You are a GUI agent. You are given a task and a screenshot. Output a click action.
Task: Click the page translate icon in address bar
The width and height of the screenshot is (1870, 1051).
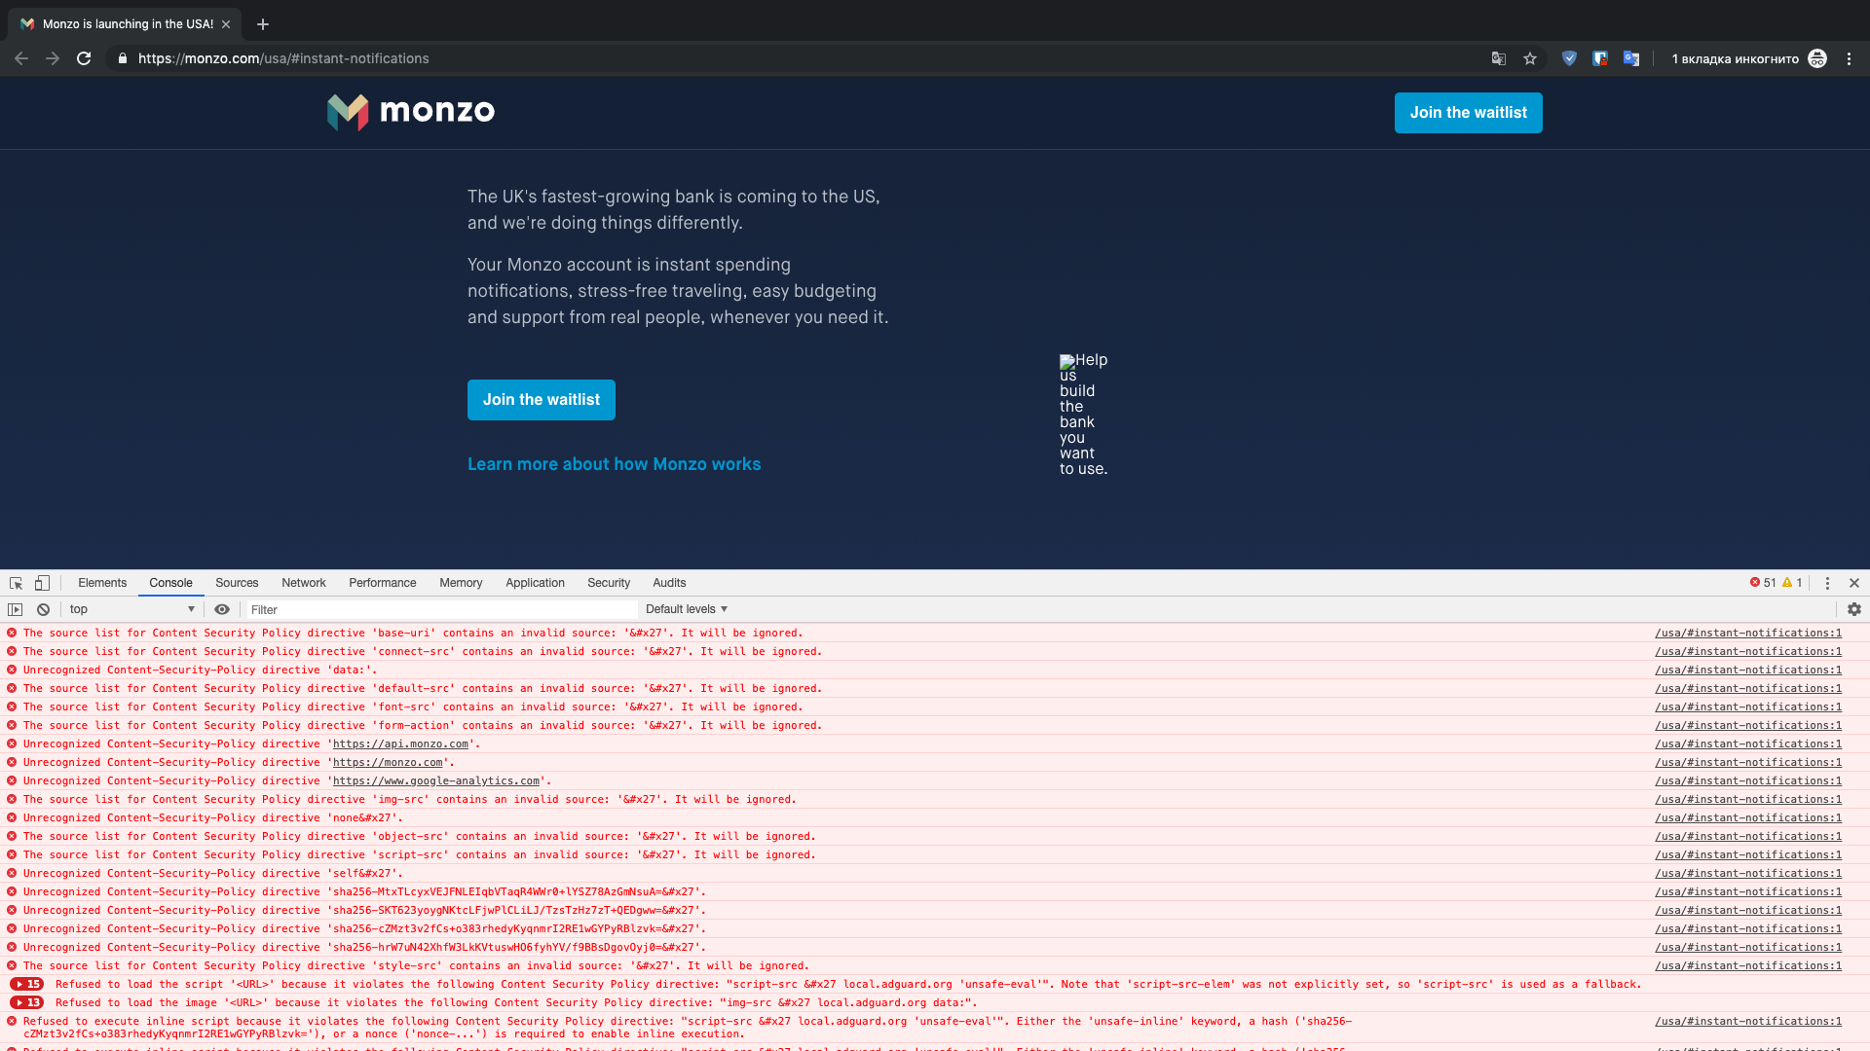1497,58
